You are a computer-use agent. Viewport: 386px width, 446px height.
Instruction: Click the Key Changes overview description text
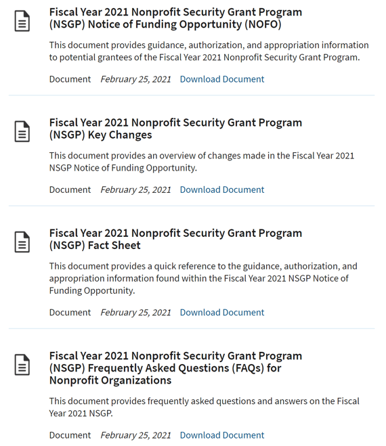tap(202, 162)
